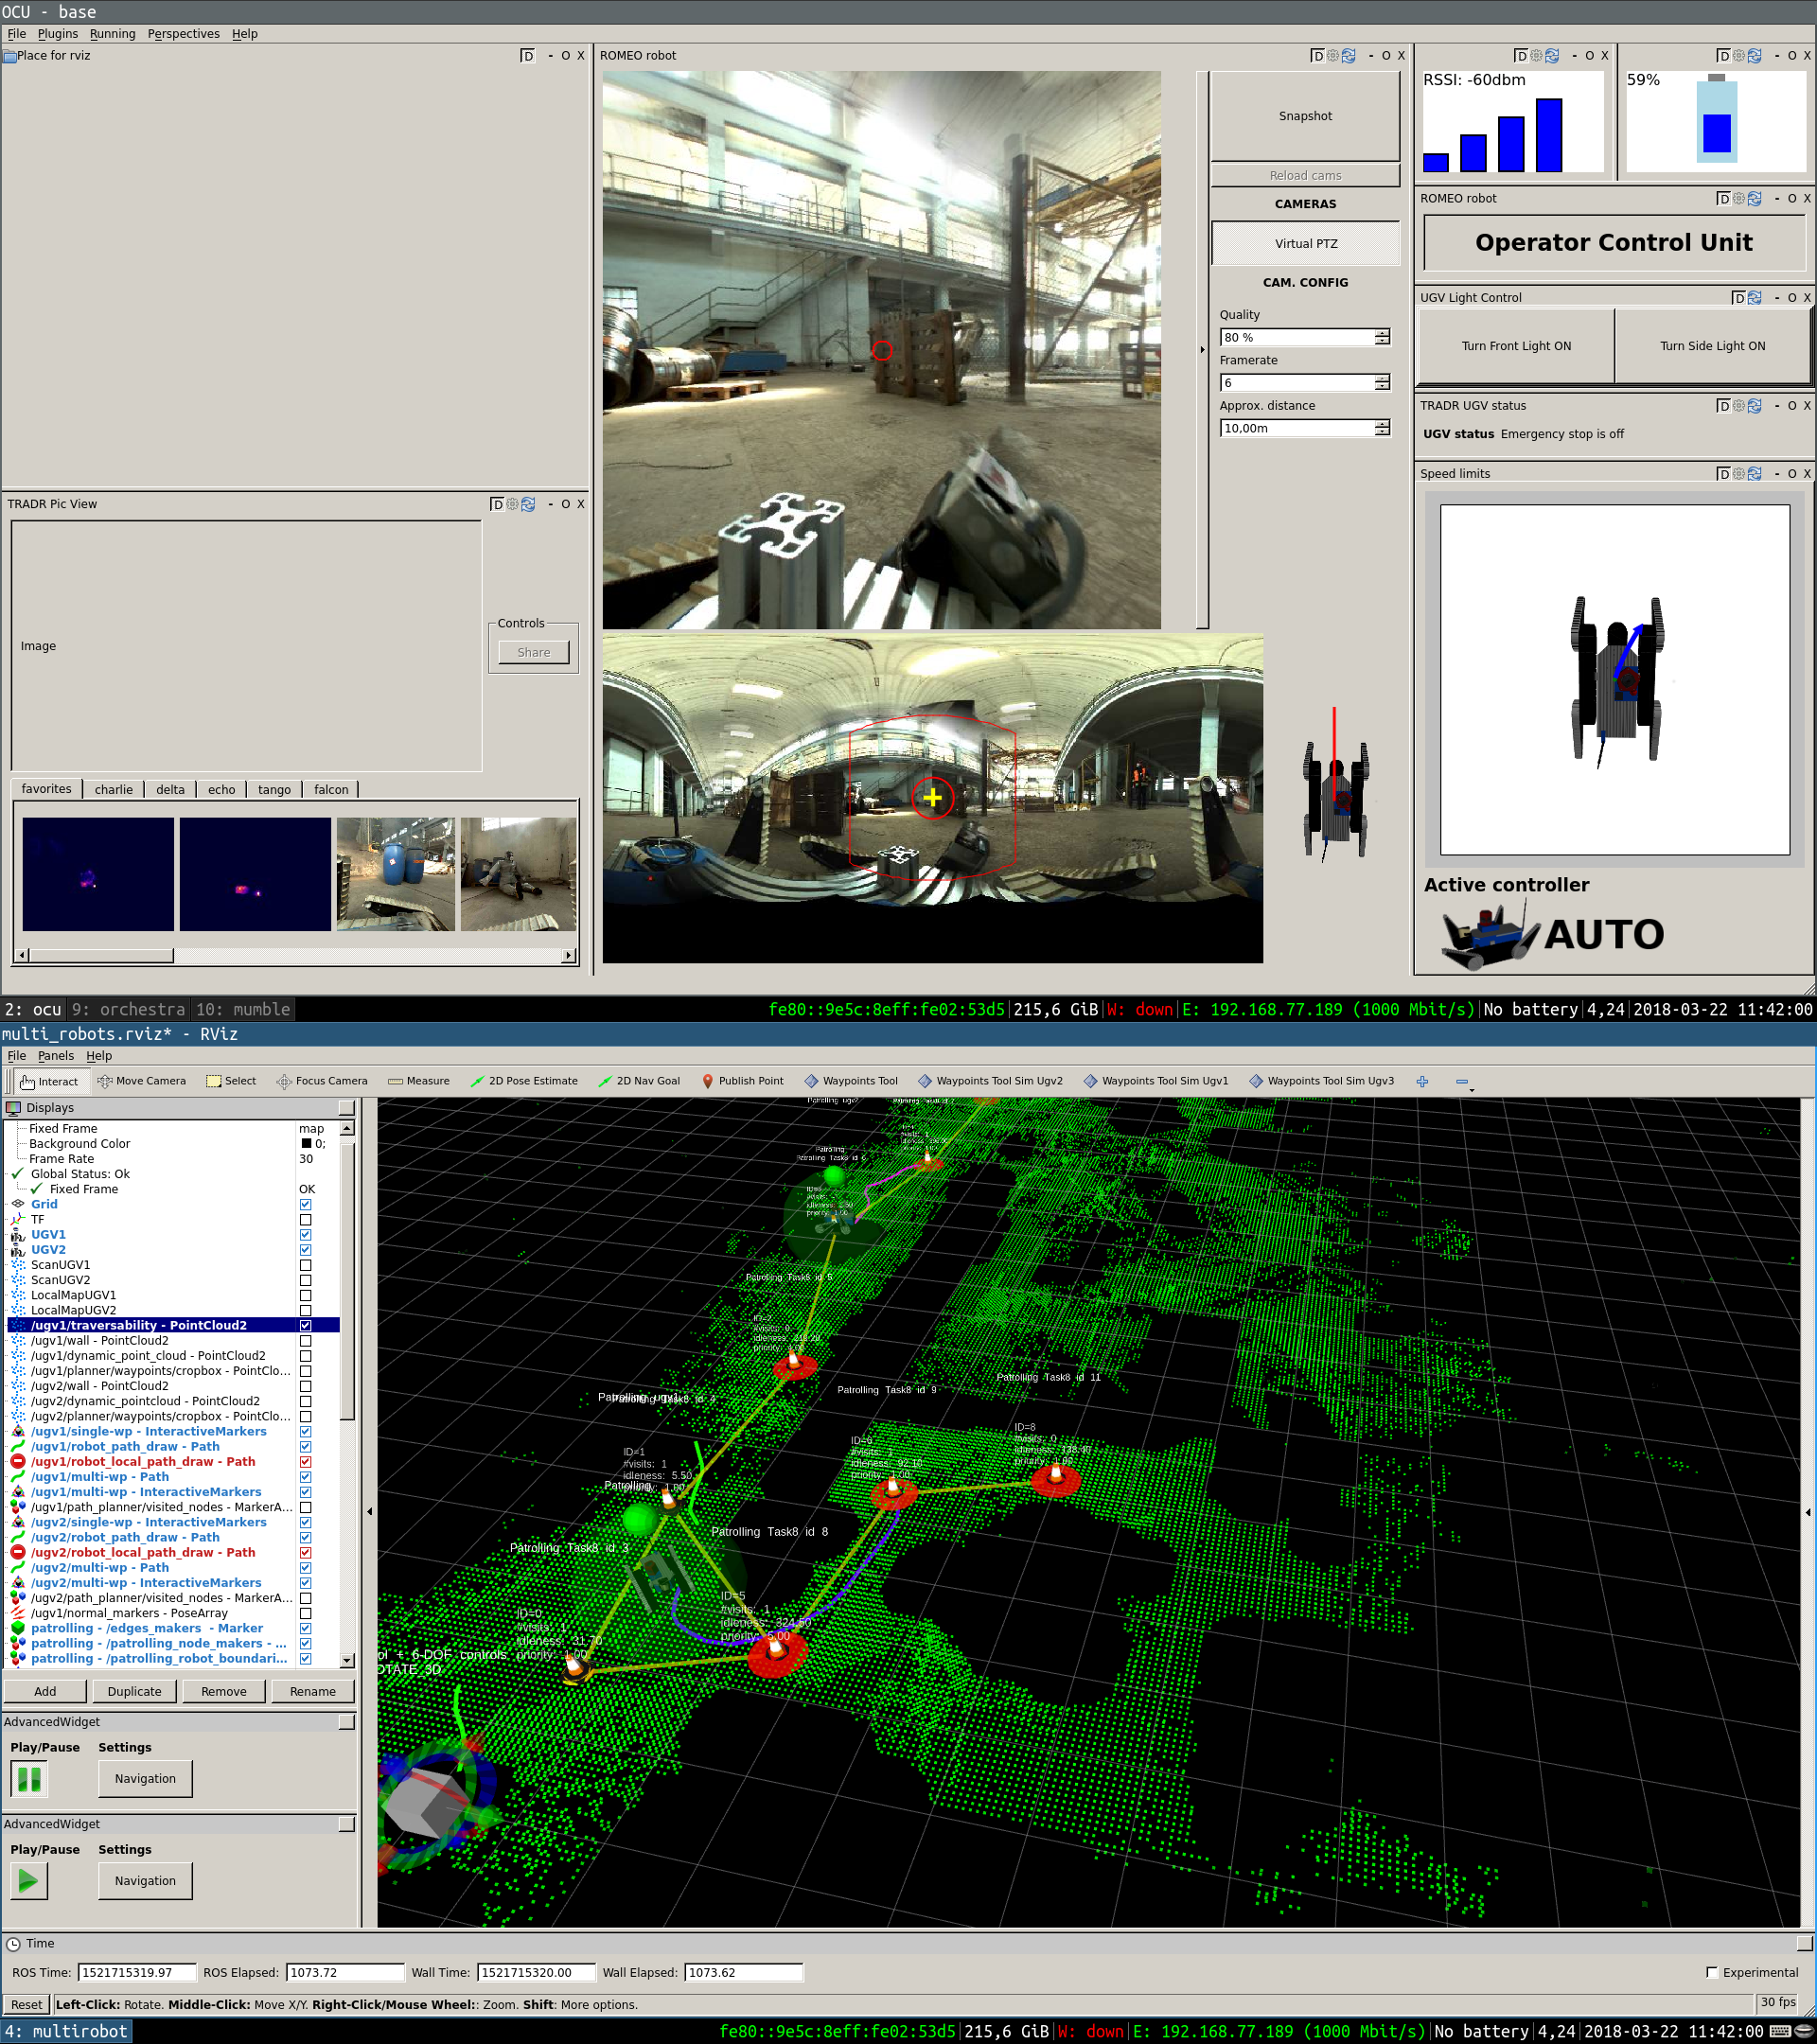
Task: Enable the TF display checkbox
Action: [x=306, y=1219]
